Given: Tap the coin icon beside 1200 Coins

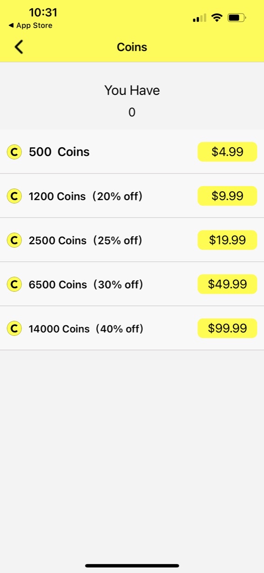Looking at the screenshot, I should 14,196.
